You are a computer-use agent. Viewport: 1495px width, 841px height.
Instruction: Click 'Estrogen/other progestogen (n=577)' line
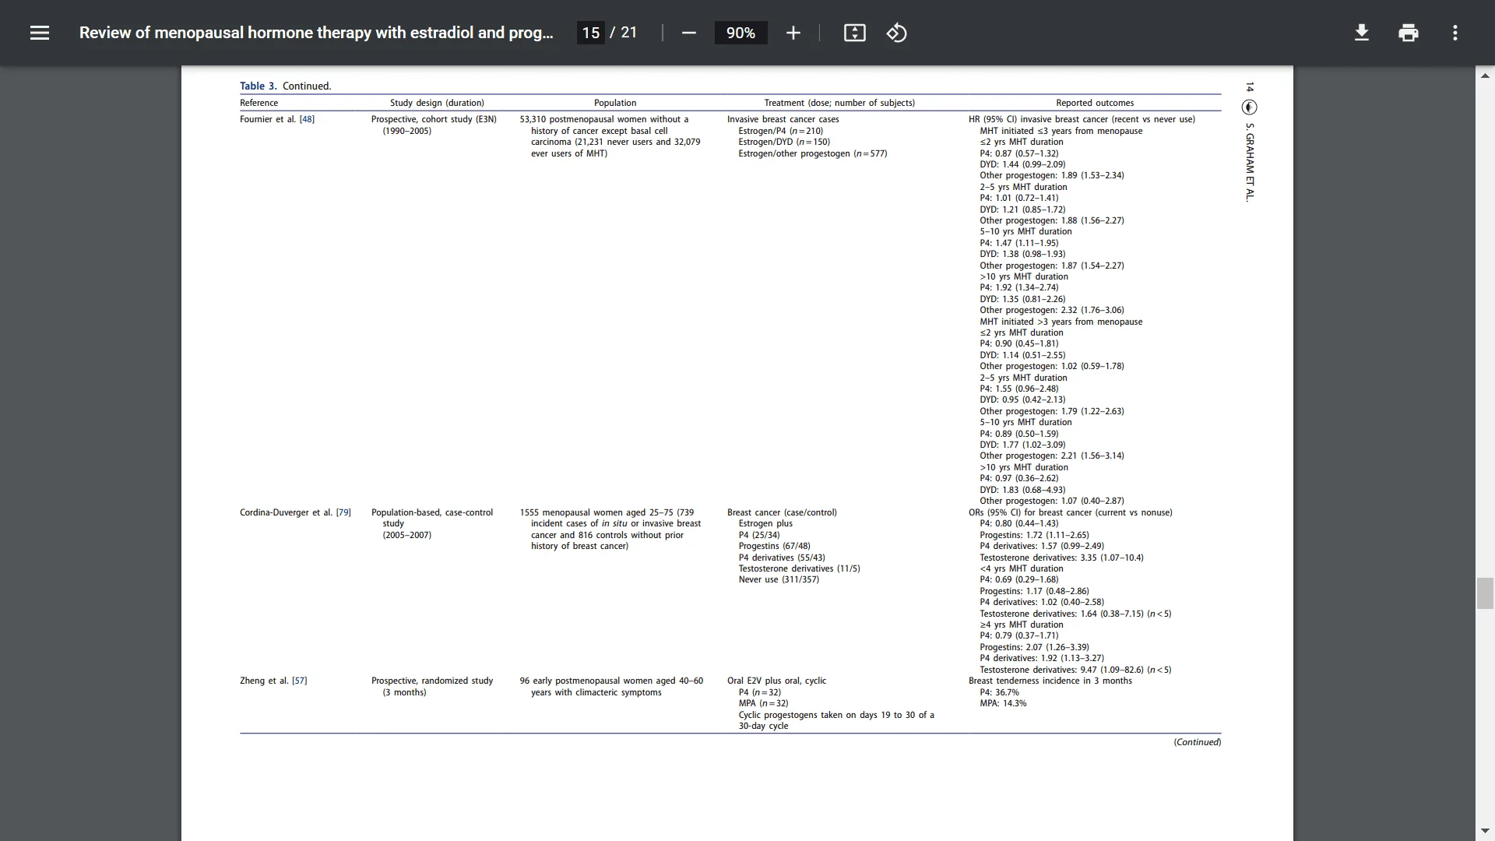click(813, 153)
